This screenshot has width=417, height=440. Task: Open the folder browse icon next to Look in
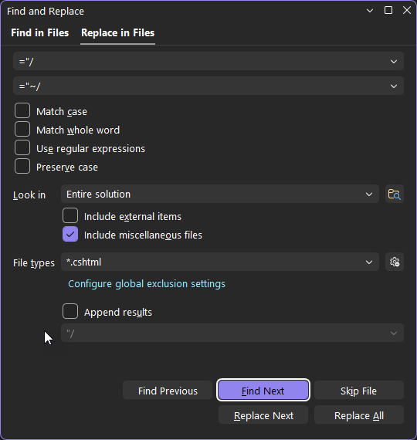(x=395, y=195)
